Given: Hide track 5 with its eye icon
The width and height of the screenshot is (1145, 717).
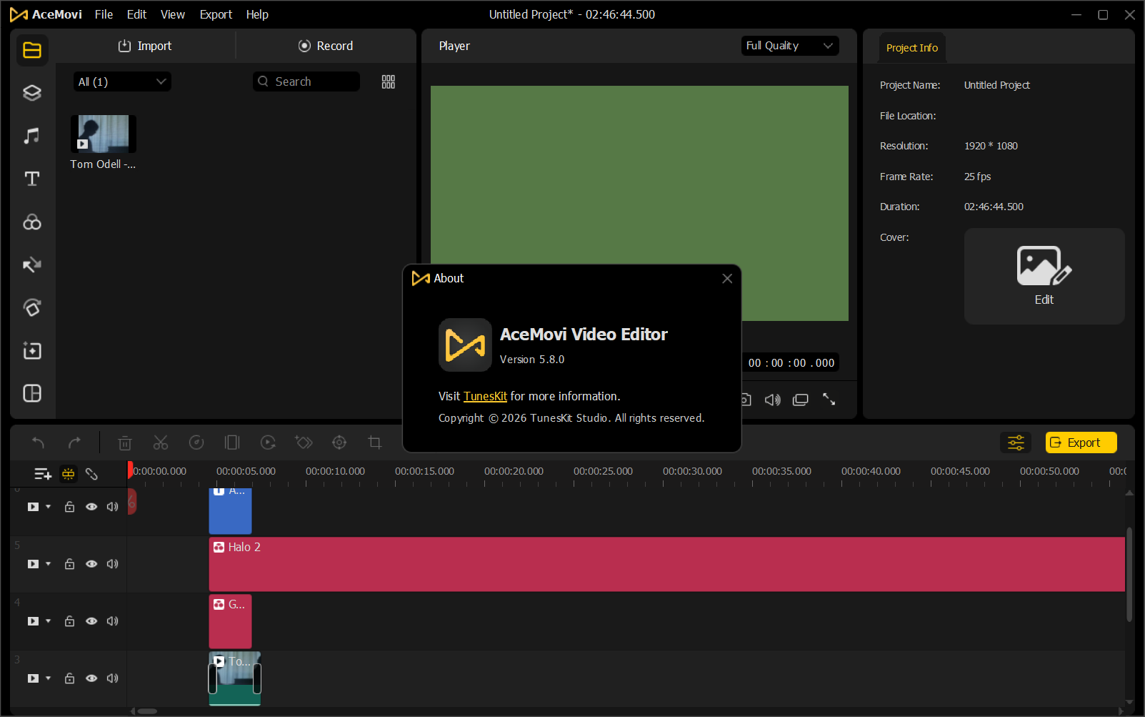Looking at the screenshot, I should [91, 564].
